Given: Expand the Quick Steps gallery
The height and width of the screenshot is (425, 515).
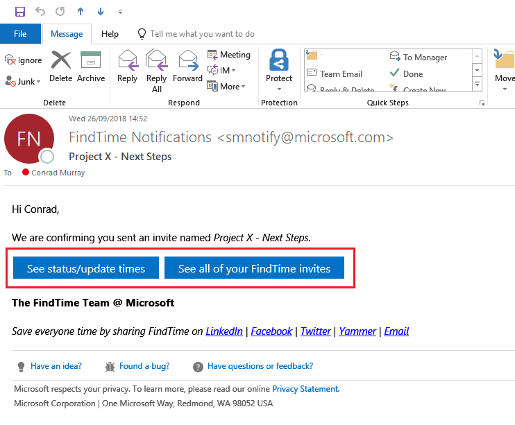Looking at the screenshot, I should (x=477, y=85).
